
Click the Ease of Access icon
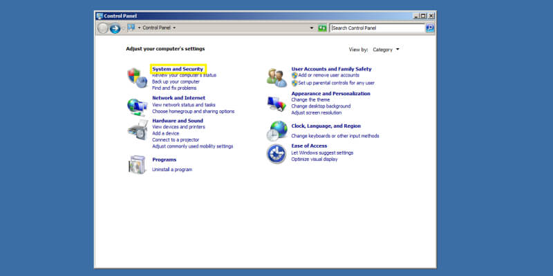(x=276, y=154)
